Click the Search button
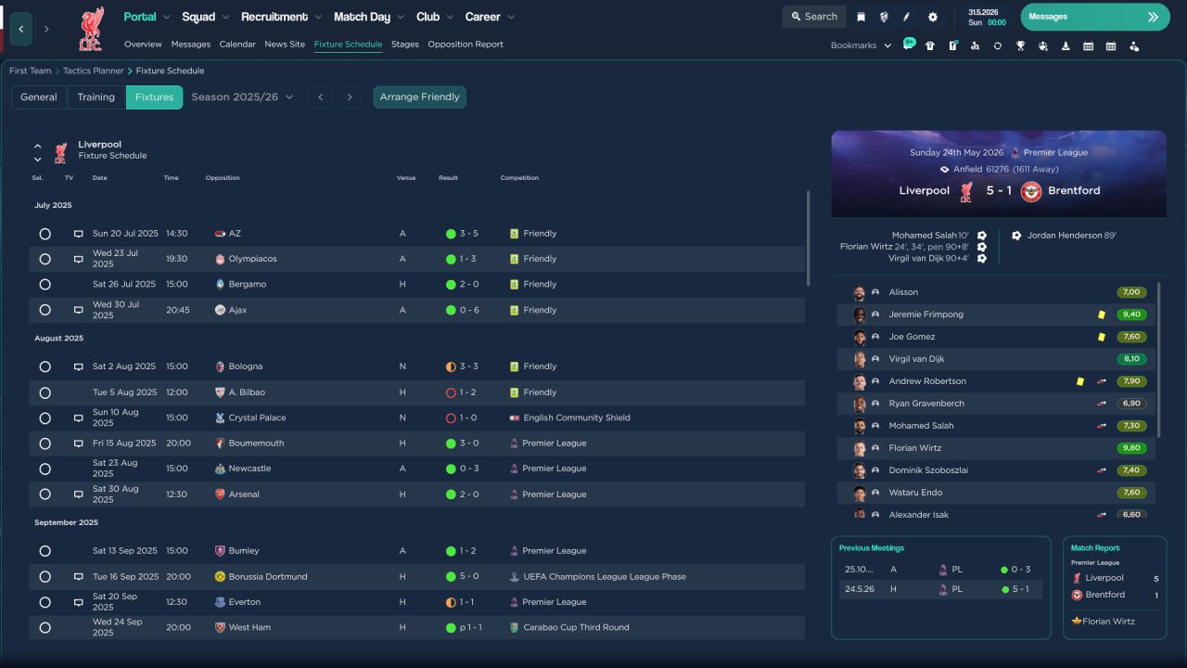Image resolution: width=1187 pixels, height=668 pixels. click(x=814, y=17)
